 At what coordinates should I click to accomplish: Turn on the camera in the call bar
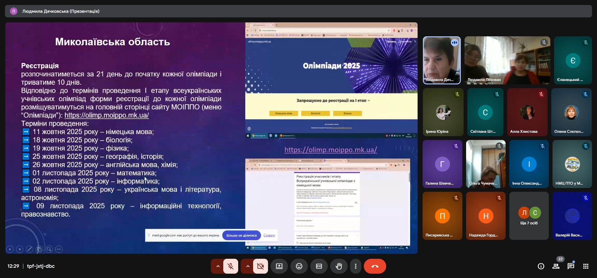point(261,266)
